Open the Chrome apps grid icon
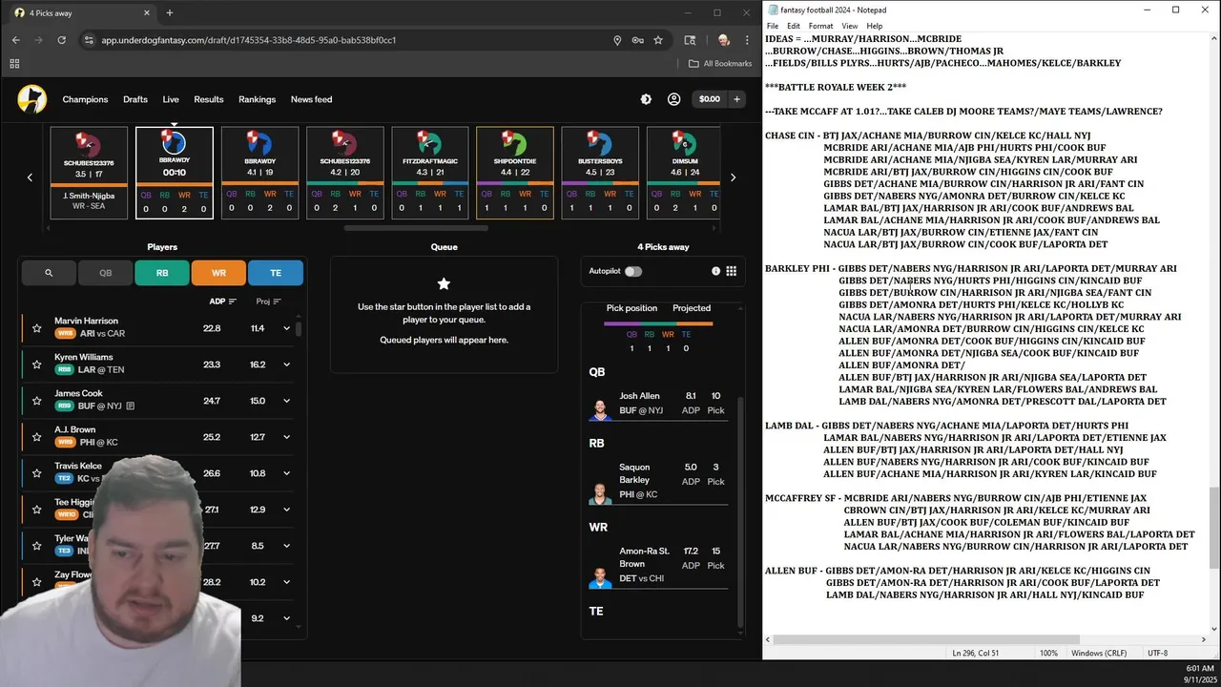 tap(14, 64)
